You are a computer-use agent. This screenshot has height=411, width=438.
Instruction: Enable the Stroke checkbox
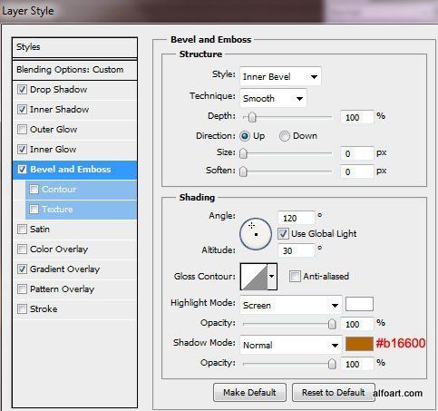(x=22, y=309)
